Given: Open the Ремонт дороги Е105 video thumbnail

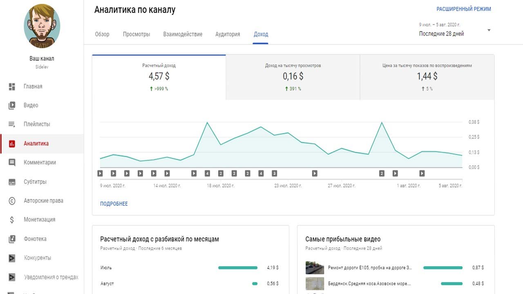Looking at the screenshot, I should point(315,268).
